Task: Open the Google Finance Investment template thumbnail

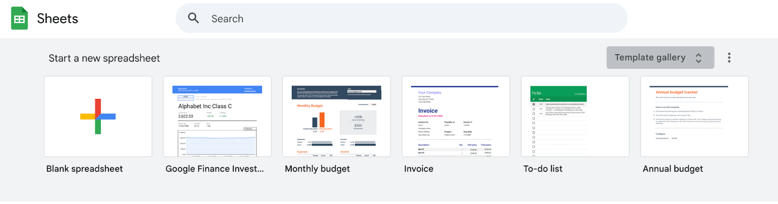Action: [x=217, y=116]
